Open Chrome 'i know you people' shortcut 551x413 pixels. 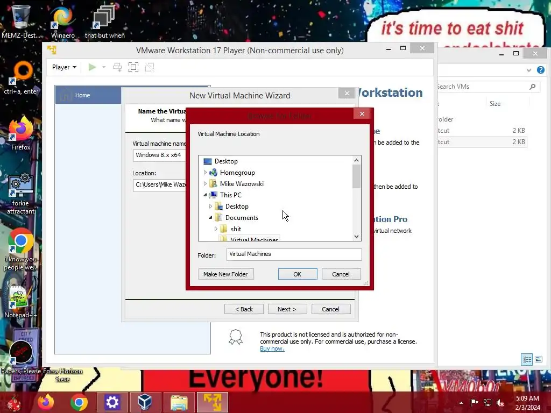click(x=21, y=250)
